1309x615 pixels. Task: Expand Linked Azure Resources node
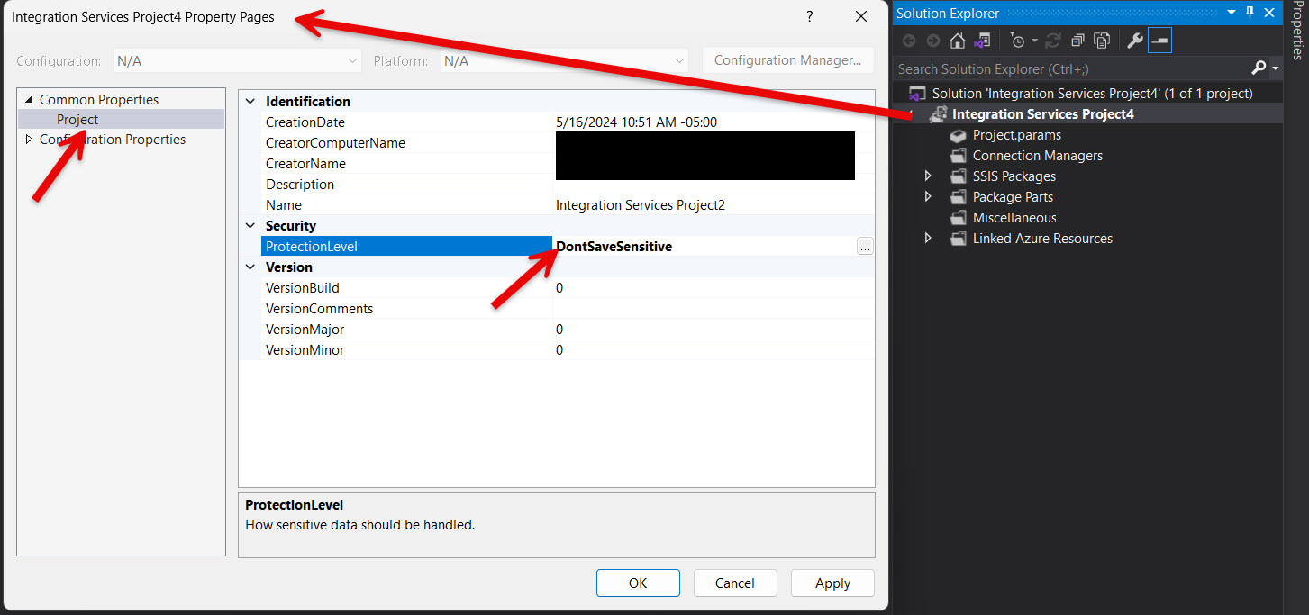pyautogui.click(x=929, y=239)
